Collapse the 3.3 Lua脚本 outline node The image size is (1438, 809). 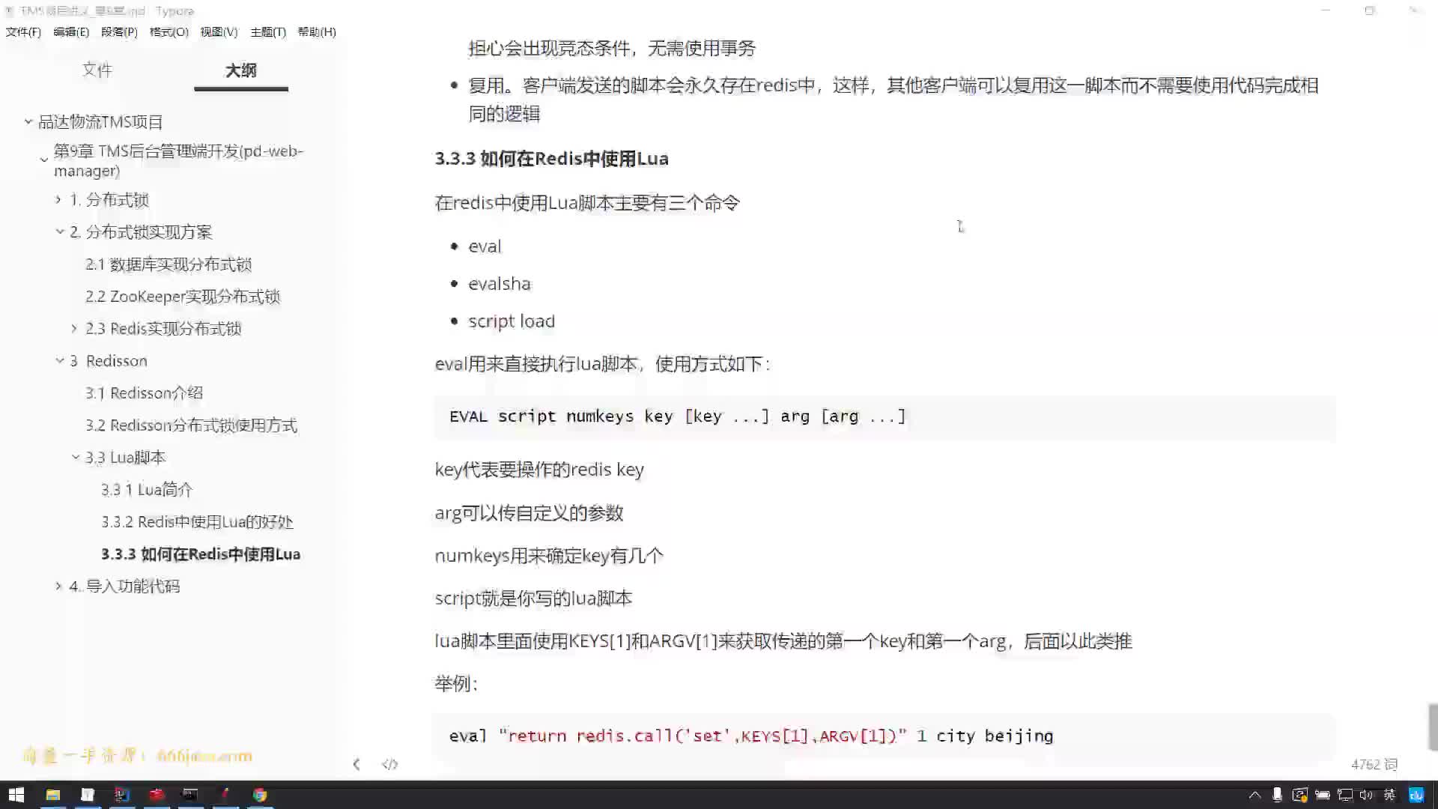click(x=75, y=457)
